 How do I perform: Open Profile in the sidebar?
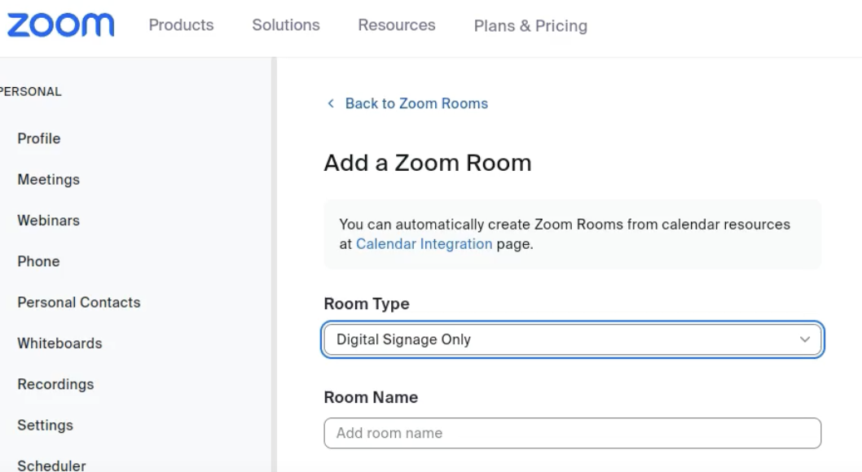[39, 138]
